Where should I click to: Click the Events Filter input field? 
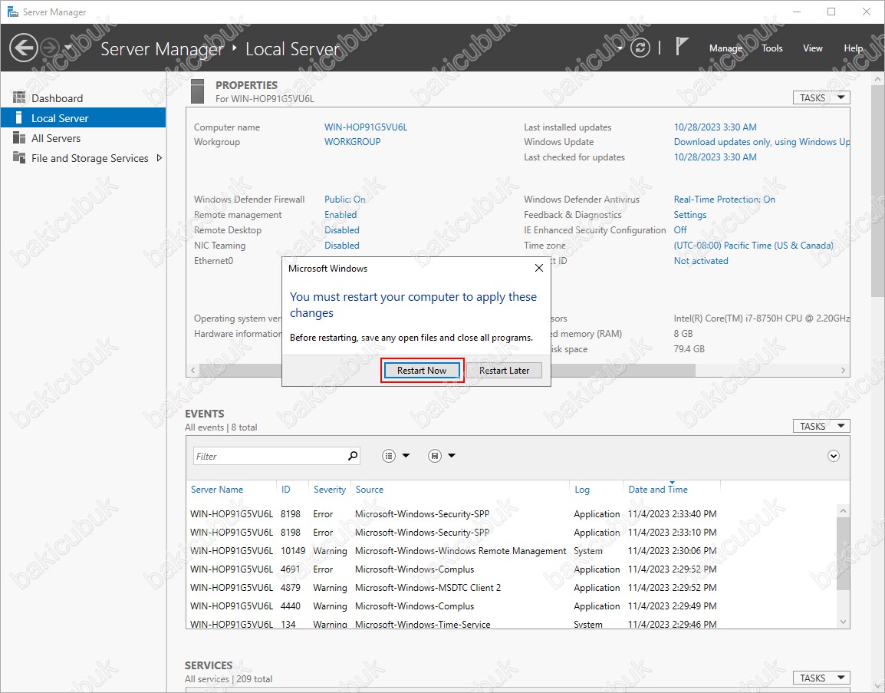click(268, 456)
